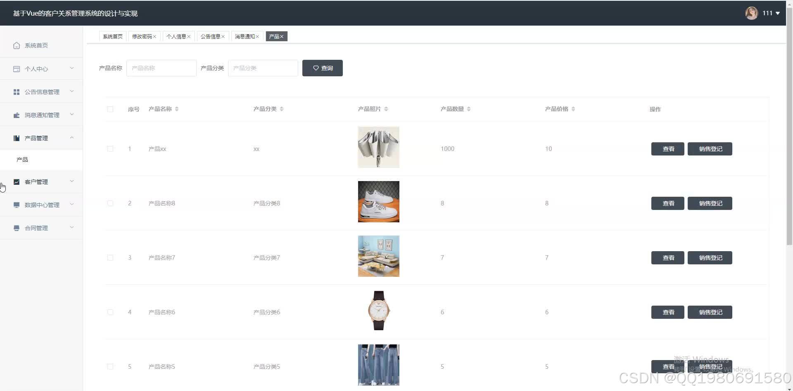Close the 修改密码 tab with its X

point(155,37)
